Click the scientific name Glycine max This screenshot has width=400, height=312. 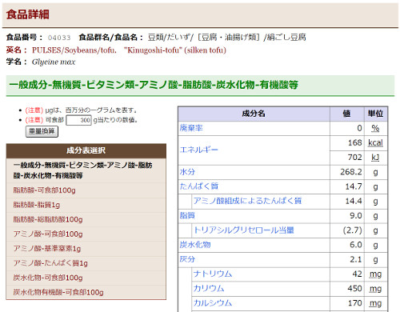point(54,62)
